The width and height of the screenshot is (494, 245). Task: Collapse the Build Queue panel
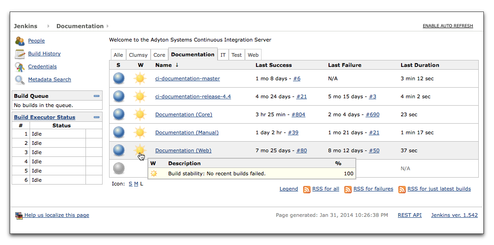pos(97,96)
